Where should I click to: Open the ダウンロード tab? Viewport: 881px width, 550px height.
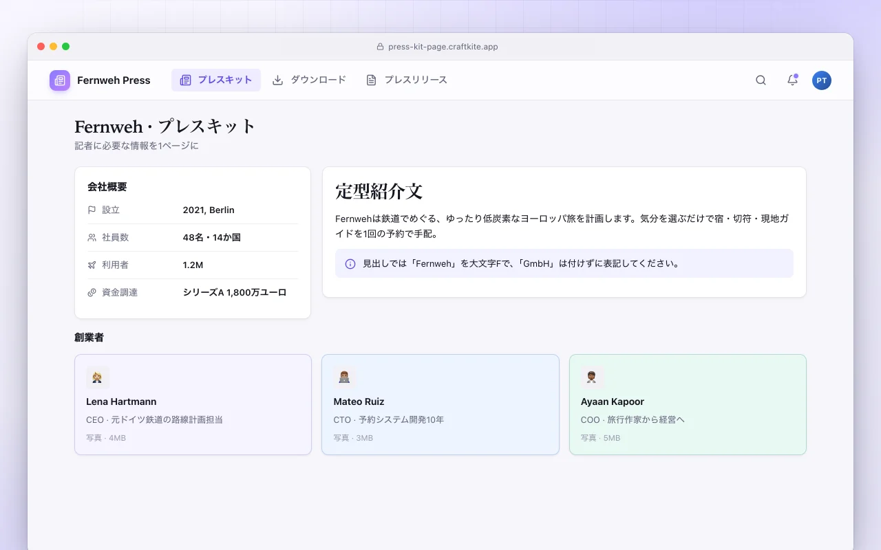point(309,80)
